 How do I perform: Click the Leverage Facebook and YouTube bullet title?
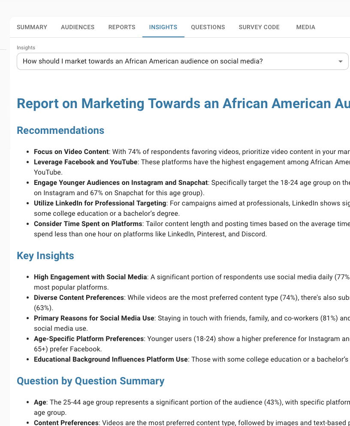click(86, 162)
